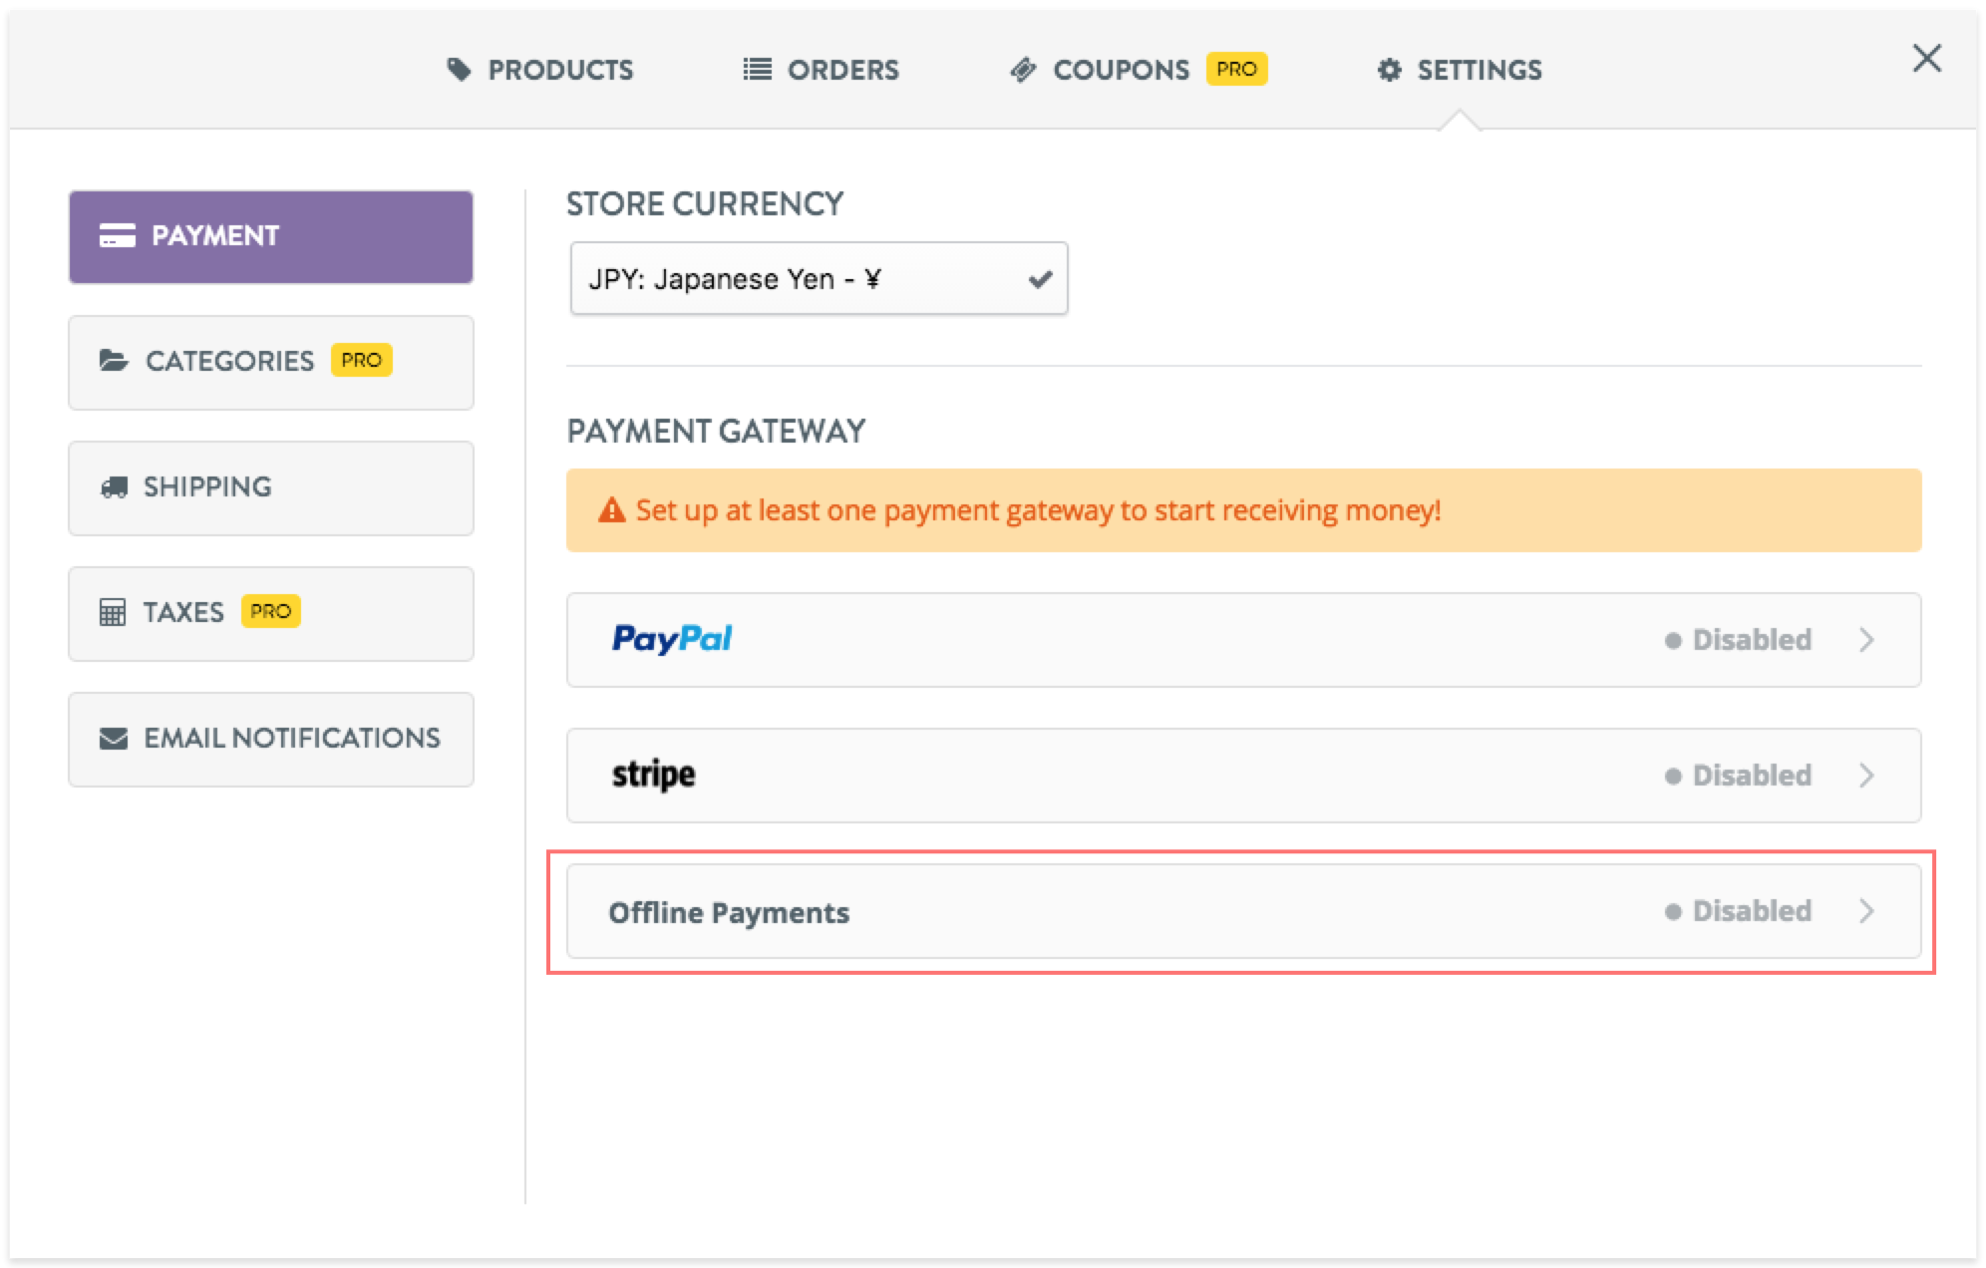
Task: Click the Categories folder icon
Action: pyautogui.click(x=114, y=361)
